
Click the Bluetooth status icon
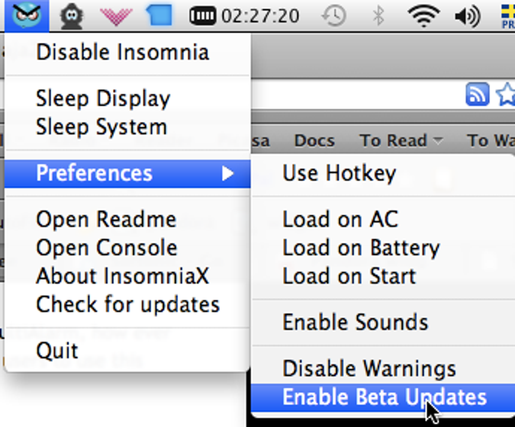(378, 16)
